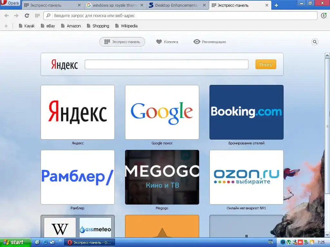This screenshot has height=247, width=330.
Task: Switch to the first Экспресс-панель tab
Action: [52, 5]
